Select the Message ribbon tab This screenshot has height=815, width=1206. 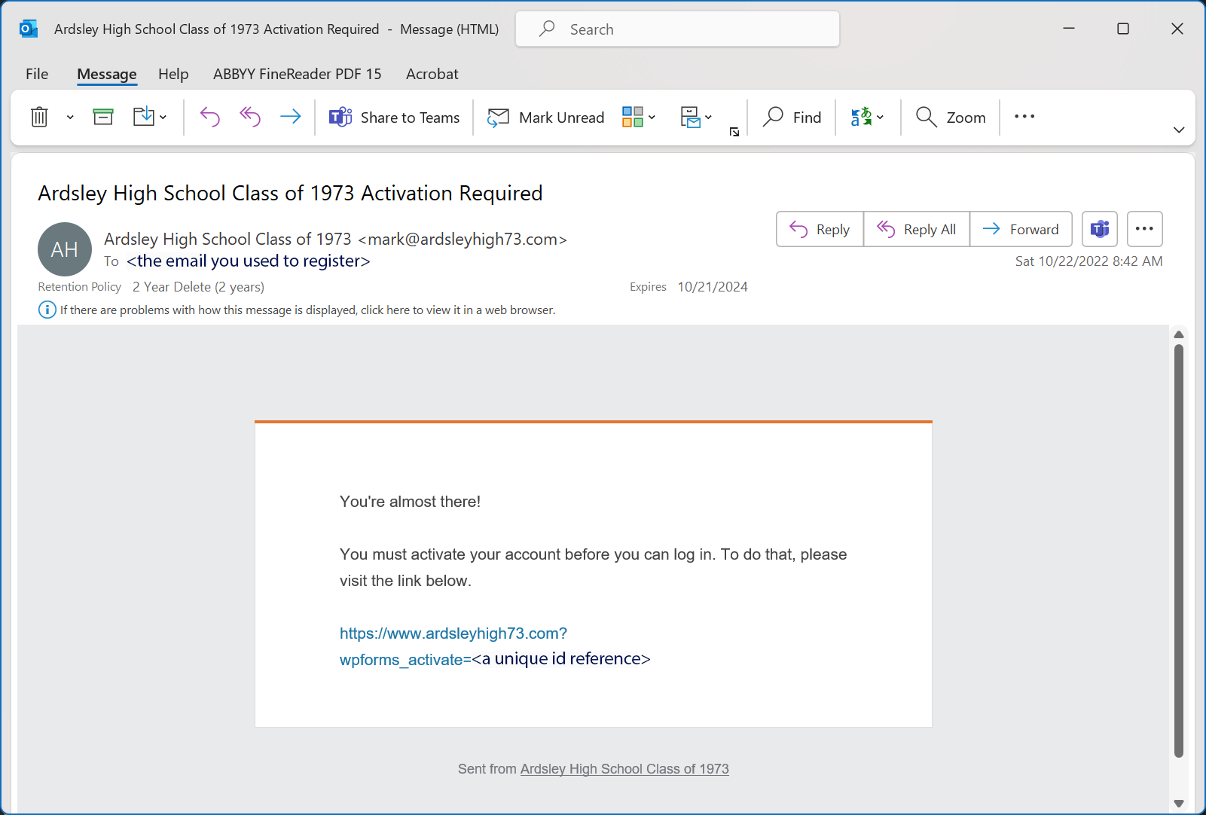tap(107, 74)
